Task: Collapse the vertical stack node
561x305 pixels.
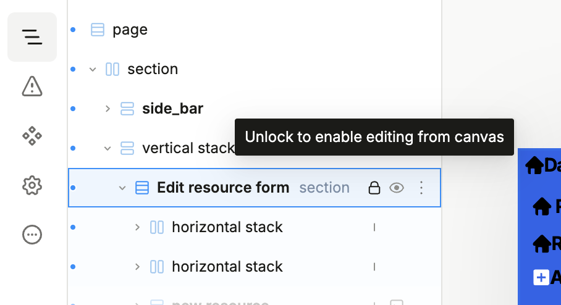Action: [108, 148]
